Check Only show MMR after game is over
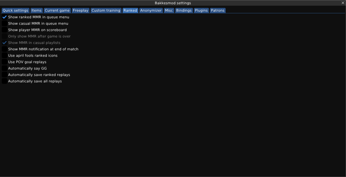The image size is (346, 177). 4,36
